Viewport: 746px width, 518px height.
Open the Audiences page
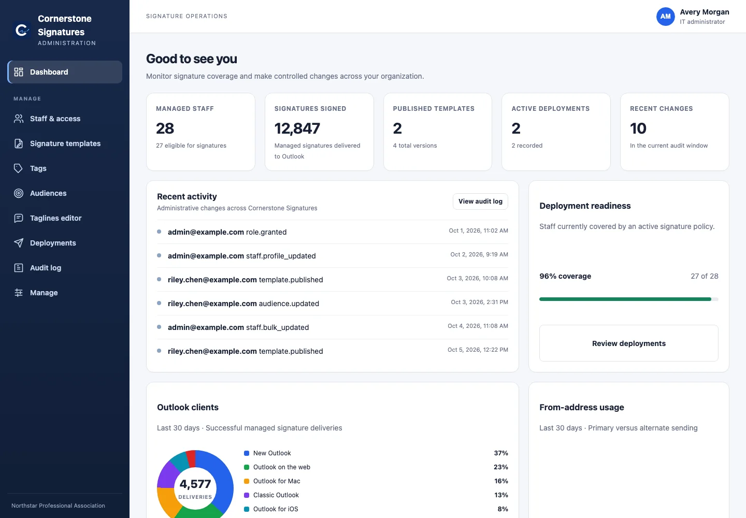(x=65, y=193)
